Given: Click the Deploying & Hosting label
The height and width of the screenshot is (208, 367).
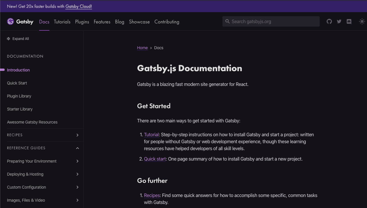Looking at the screenshot, I should click(x=25, y=174).
